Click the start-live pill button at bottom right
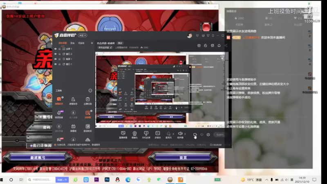The height and width of the screenshot is (184, 327). point(220,135)
